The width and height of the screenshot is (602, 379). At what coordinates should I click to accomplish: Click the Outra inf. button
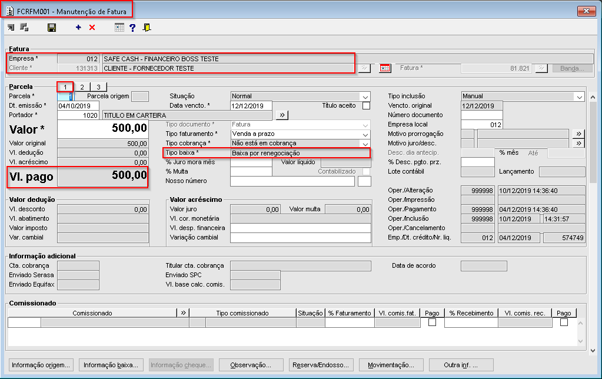click(x=461, y=365)
